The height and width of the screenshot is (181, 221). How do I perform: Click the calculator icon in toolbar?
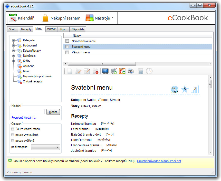click(141, 71)
